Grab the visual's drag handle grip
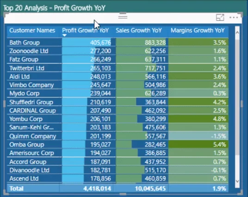The width and height of the screenshot is (248, 197). tap(123, 17)
